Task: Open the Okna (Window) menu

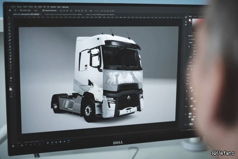Action: (x=59, y=7)
